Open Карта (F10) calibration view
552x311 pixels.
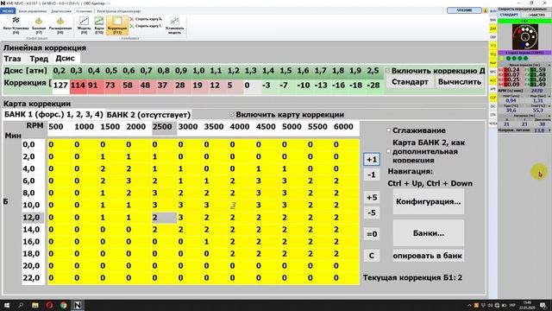click(99, 25)
